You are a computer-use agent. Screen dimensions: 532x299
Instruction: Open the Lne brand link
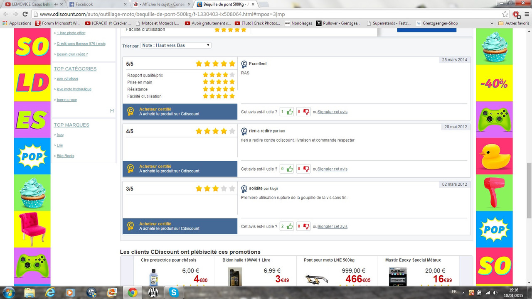coord(60,145)
